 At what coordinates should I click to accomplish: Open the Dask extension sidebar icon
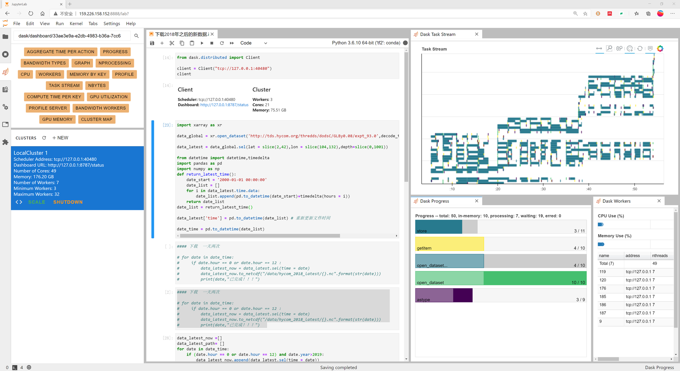click(x=6, y=72)
